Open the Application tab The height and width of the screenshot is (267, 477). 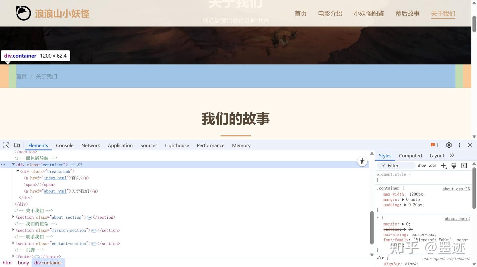click(120, 145)
